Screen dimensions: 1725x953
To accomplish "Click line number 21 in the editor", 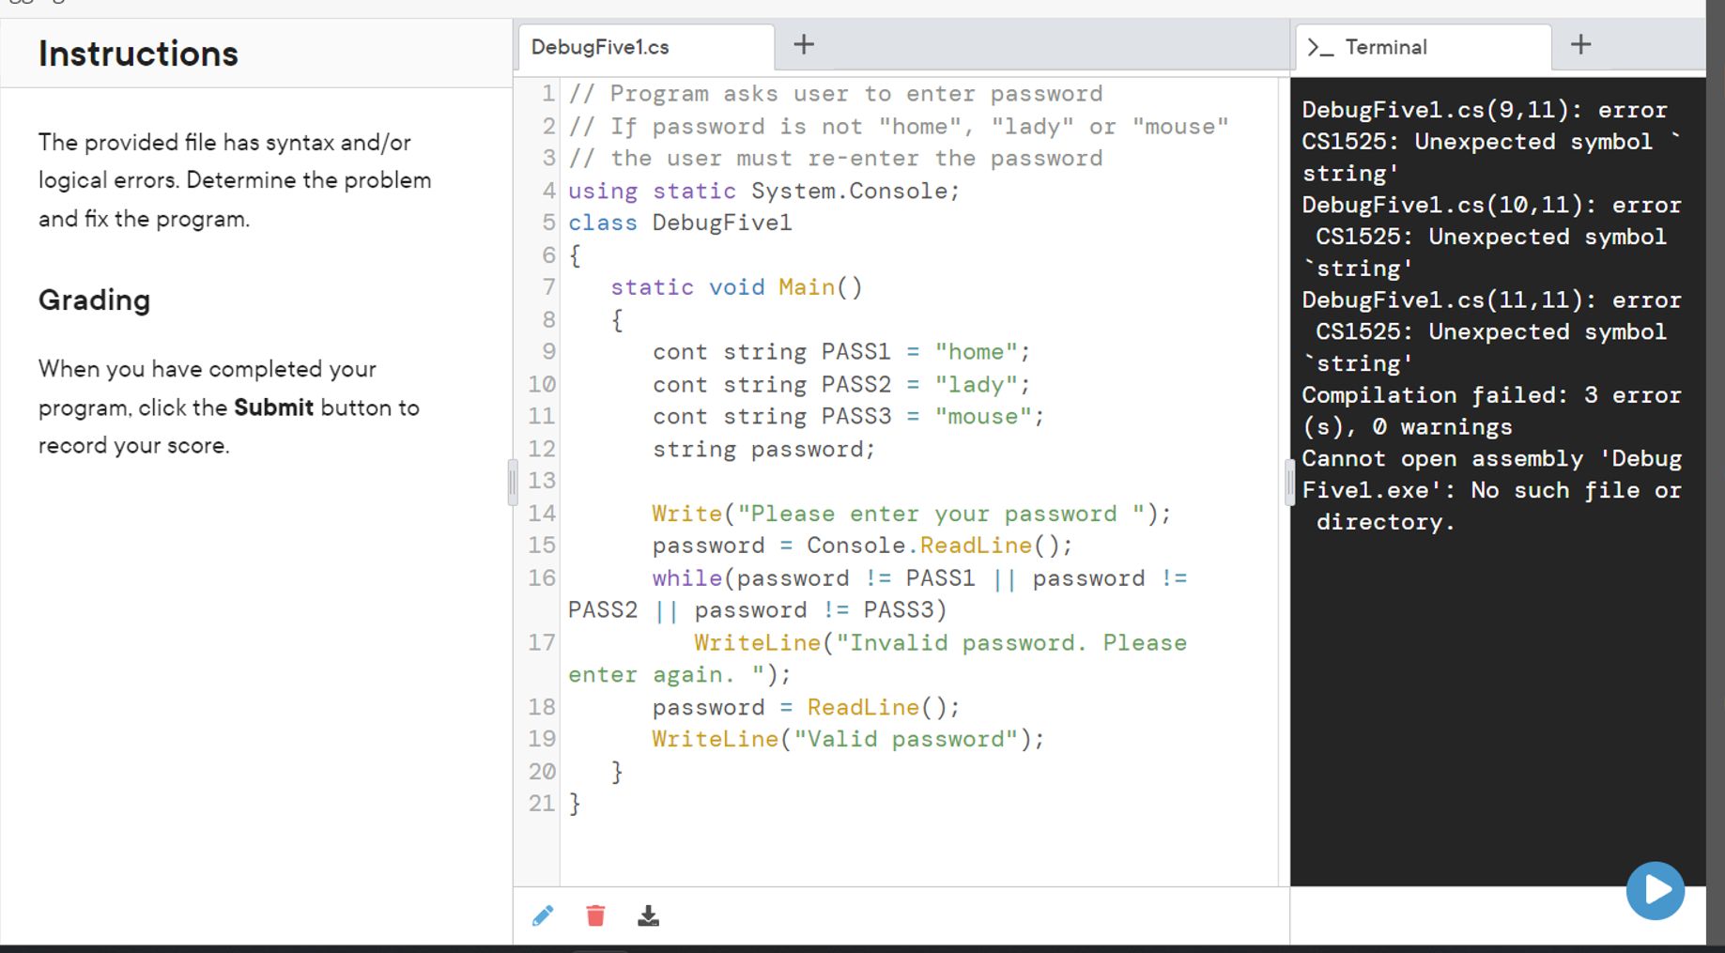I will pos(540,804).
